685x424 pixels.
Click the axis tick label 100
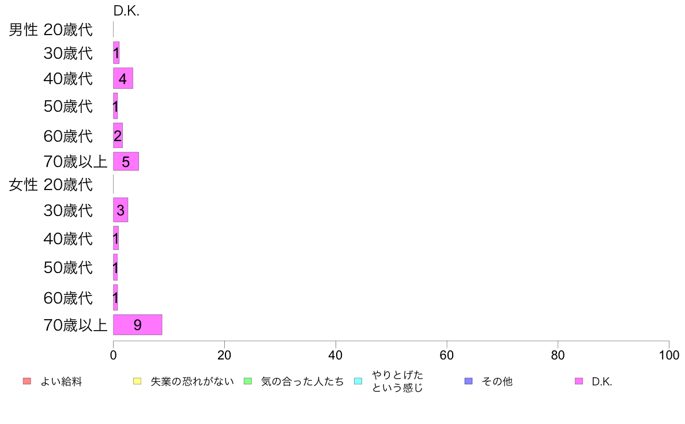pos(669,355)
